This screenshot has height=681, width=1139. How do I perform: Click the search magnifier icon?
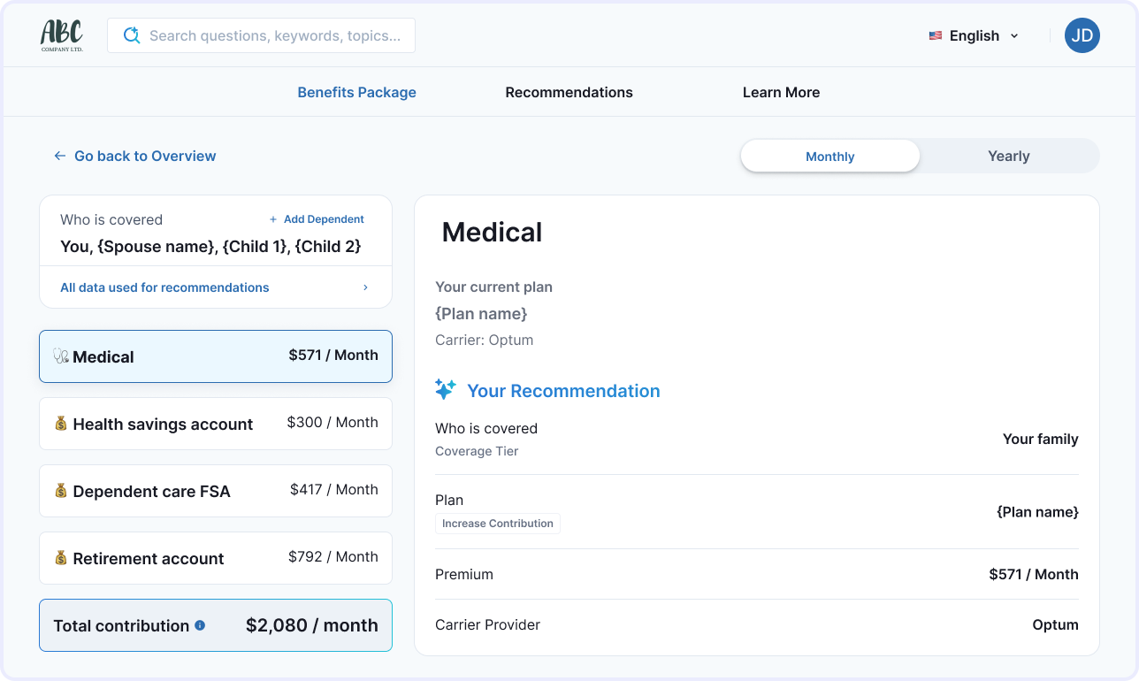[x=132, y=35]
